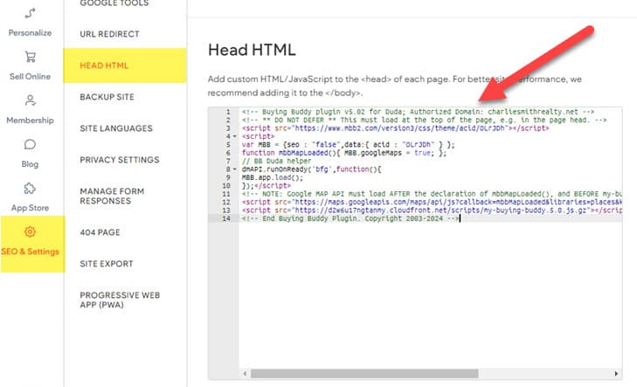Click line number 14 in the gutter
The height and width of the screenshot is (387, 637).
tap(226, 218)
